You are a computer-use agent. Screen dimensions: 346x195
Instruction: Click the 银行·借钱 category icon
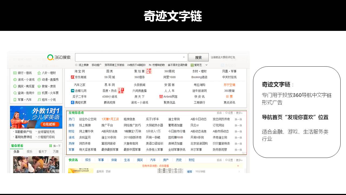point(15,73)
